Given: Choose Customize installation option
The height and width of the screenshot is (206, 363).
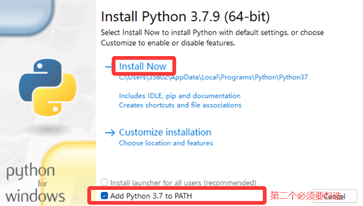Looking at the screenshot, I should tap(165, 133).
